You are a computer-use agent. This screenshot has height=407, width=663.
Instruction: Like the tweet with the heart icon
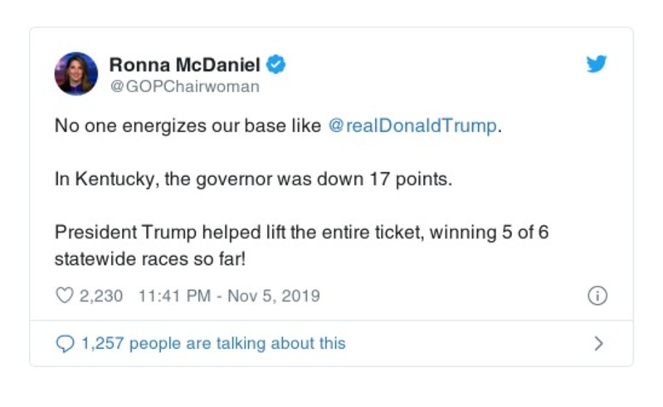(x=64, y=296)
